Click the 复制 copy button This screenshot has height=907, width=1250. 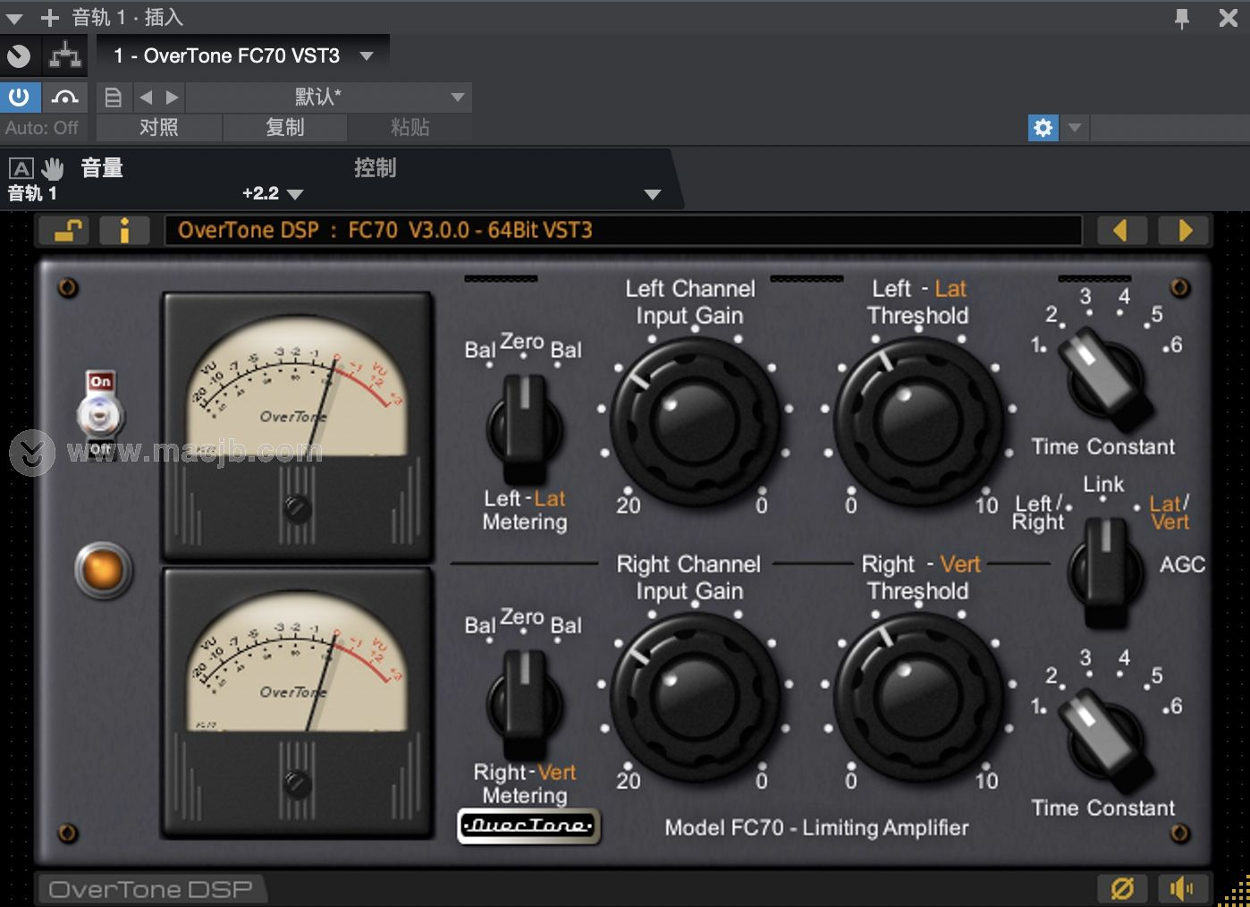coord(284,127)
